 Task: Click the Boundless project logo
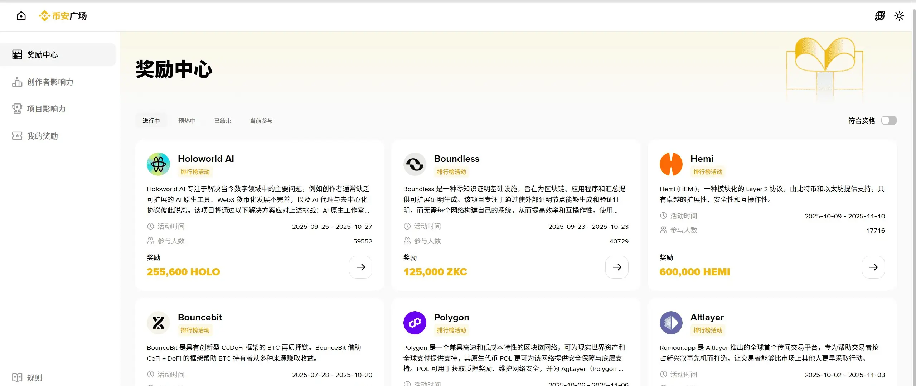click(x=415, y=164)
